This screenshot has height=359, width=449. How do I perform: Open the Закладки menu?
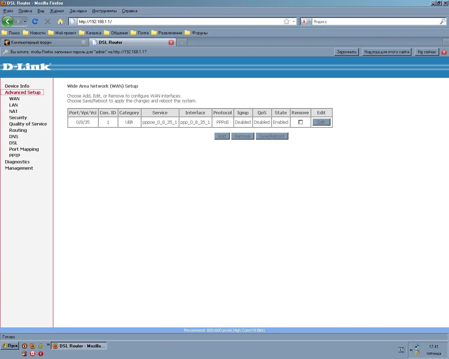(x=78, y=11)
